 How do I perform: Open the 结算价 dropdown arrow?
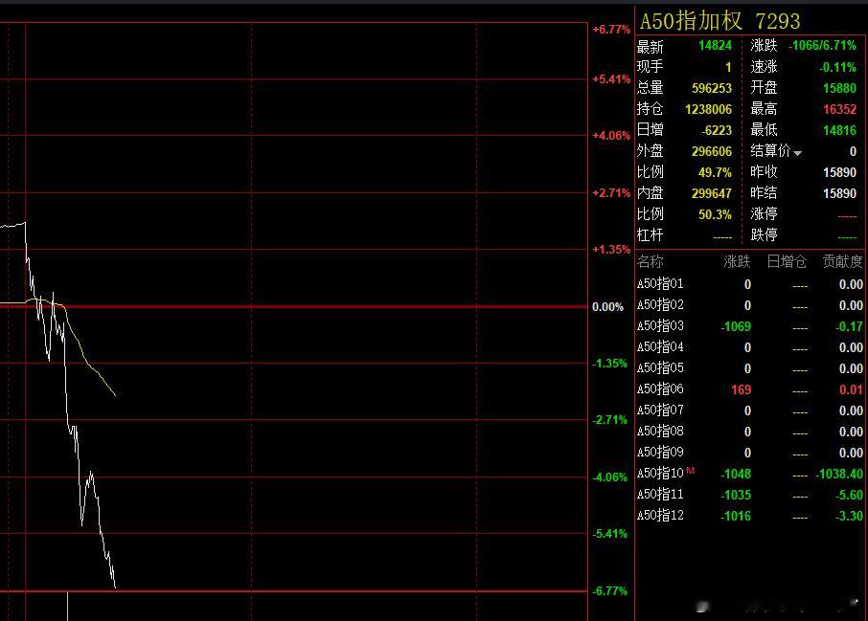[x=797, y=153]
